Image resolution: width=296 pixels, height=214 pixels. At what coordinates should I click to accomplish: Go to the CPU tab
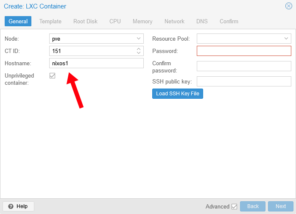115,21
